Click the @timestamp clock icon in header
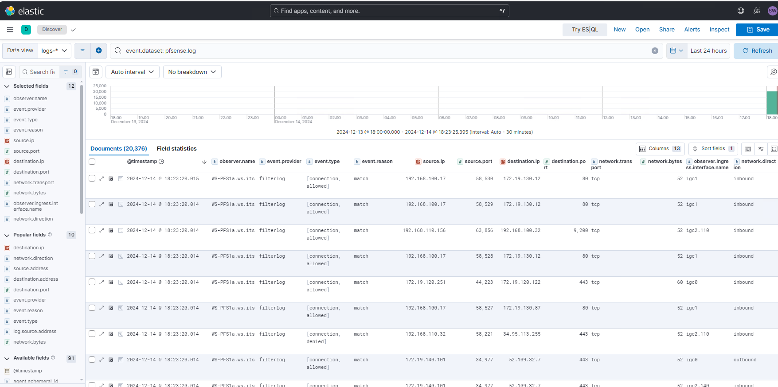Screen dimensions: 778x387 (161, 162)
